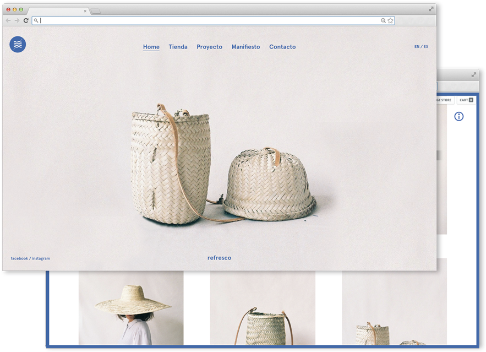Click the fullscreen expand icon on the window
486x352 pixels.
point(430,8)
